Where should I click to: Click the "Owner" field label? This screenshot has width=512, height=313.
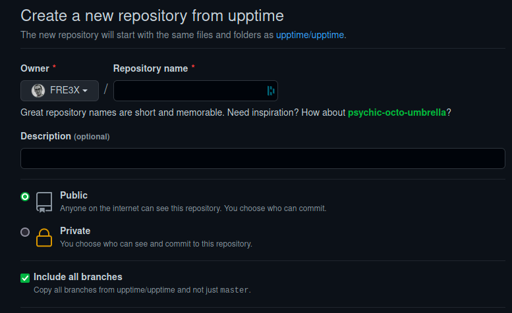[35, 68]
